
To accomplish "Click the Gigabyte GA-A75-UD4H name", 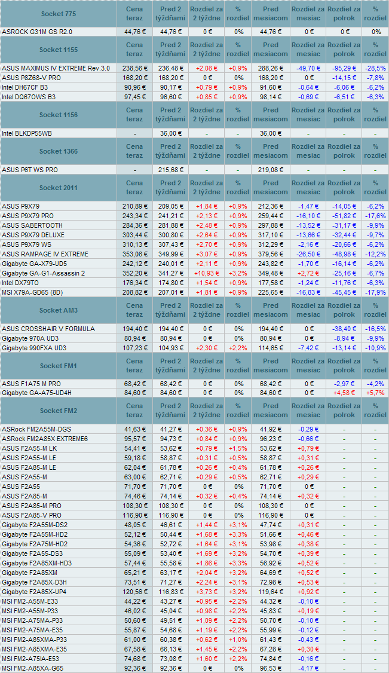I will [x=36, y=393].
